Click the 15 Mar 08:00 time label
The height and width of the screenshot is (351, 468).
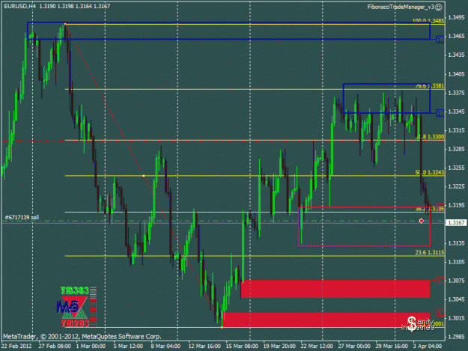point(242,347)
